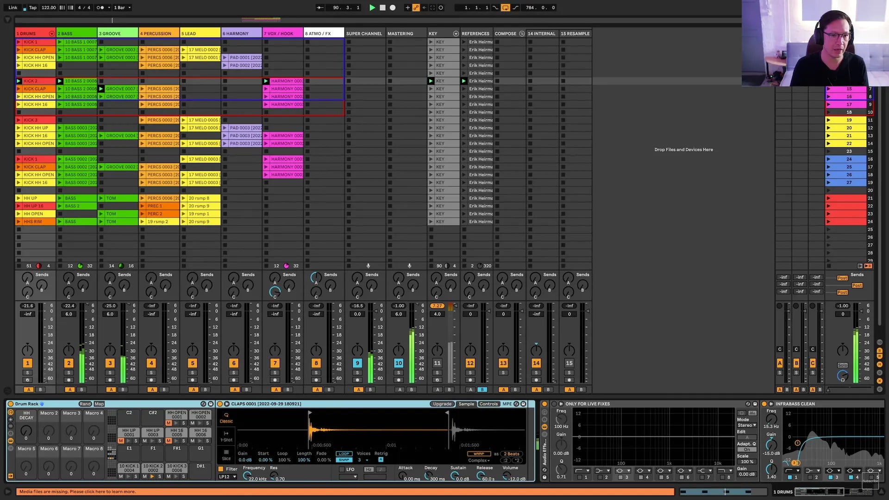Viewport: 889px width, 500px height.
Task: Open the 1 Bar quantization dropdown
Action: (122, 7)
